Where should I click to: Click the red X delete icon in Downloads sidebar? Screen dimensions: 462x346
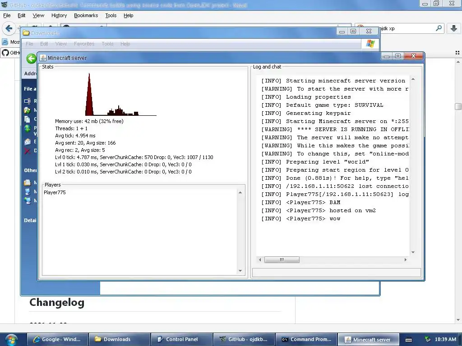[28, 151]
